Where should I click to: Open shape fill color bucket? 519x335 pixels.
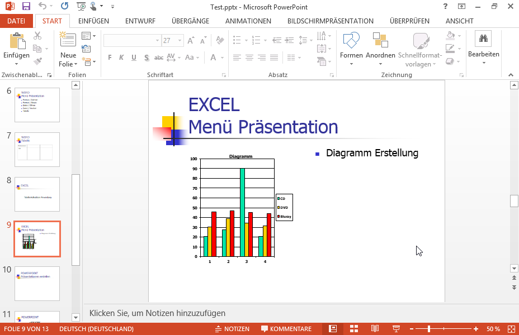450,35
